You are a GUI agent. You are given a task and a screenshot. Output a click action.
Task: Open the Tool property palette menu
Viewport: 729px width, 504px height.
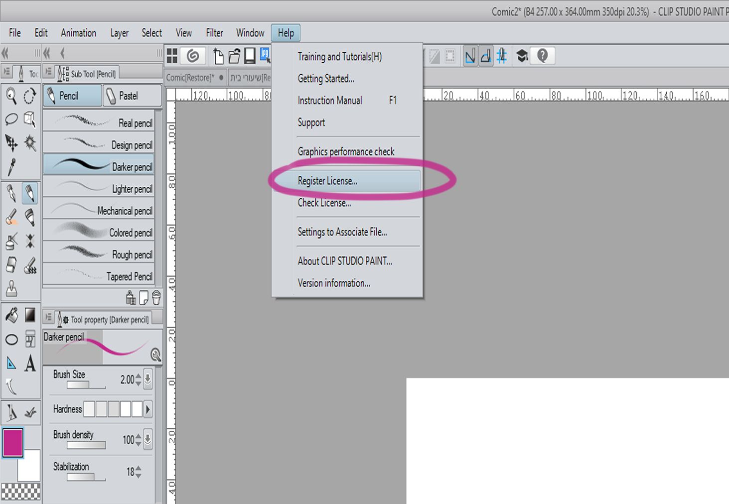tap(49, 317)
